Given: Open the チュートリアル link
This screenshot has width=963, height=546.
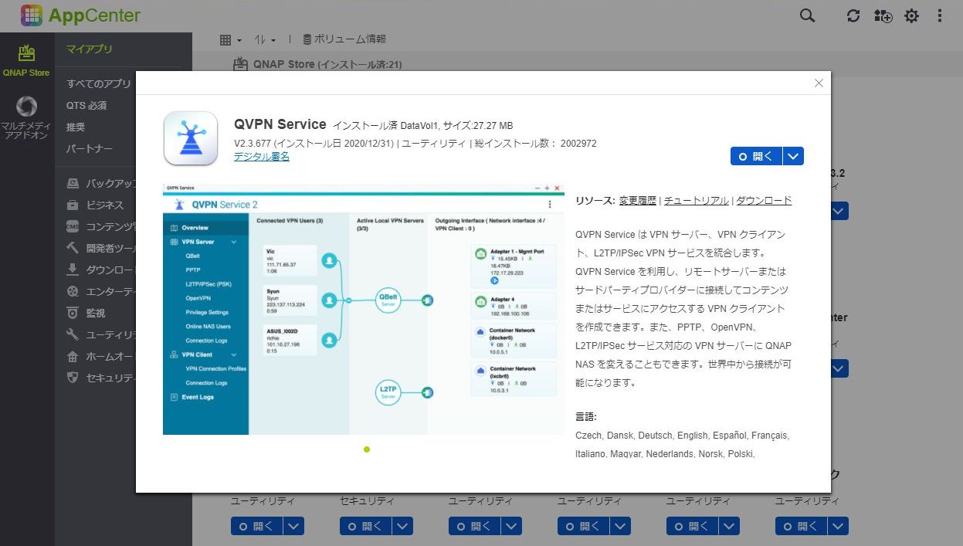Looking at the screenshot, I should click(697, 201).
